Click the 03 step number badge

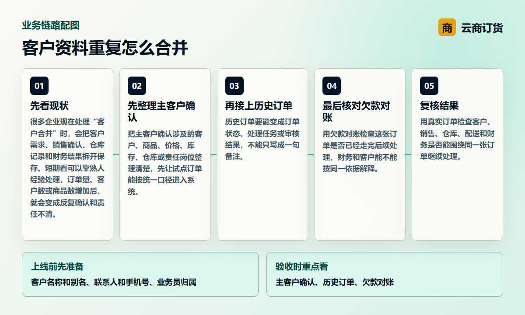point(234,86)
